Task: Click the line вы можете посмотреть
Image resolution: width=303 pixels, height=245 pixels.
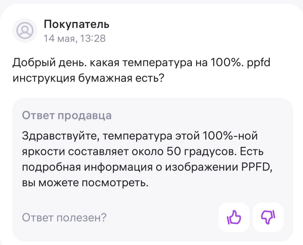Action: 85,183
